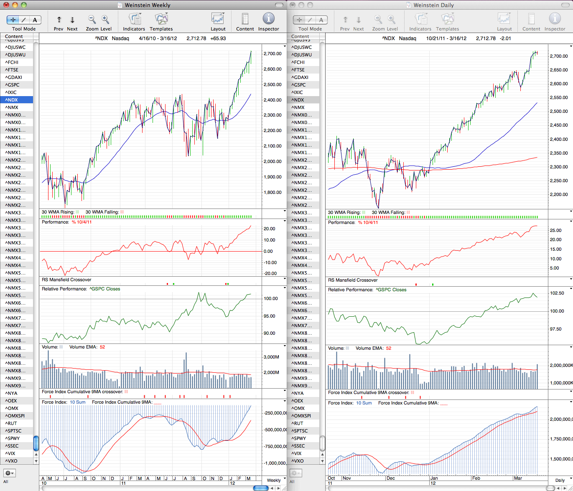The width and height of the screenshot is (573, 491).
Task: Select line drawing tool in Weinstein Weekly
Action: tap(24, 20)
